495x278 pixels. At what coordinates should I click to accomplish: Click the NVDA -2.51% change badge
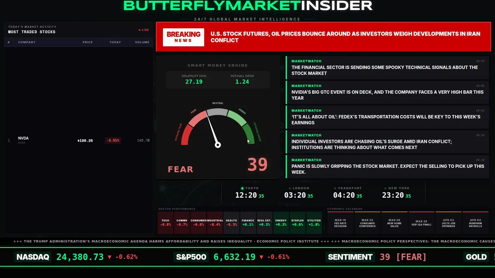pos(113,141)
